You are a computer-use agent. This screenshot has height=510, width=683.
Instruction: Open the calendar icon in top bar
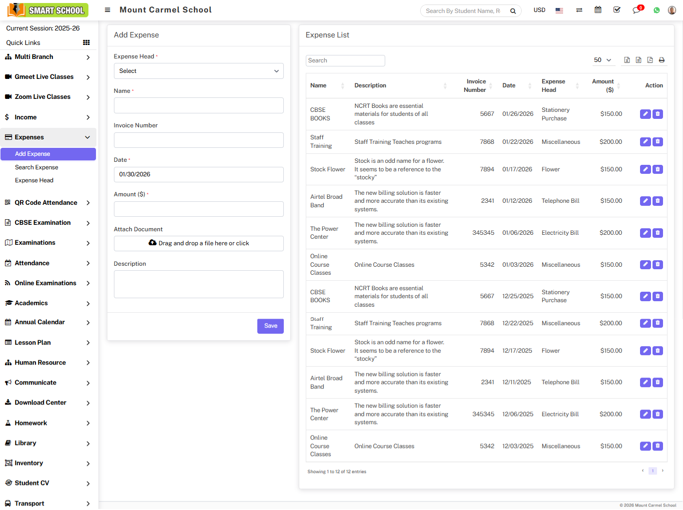pos(598,10)
